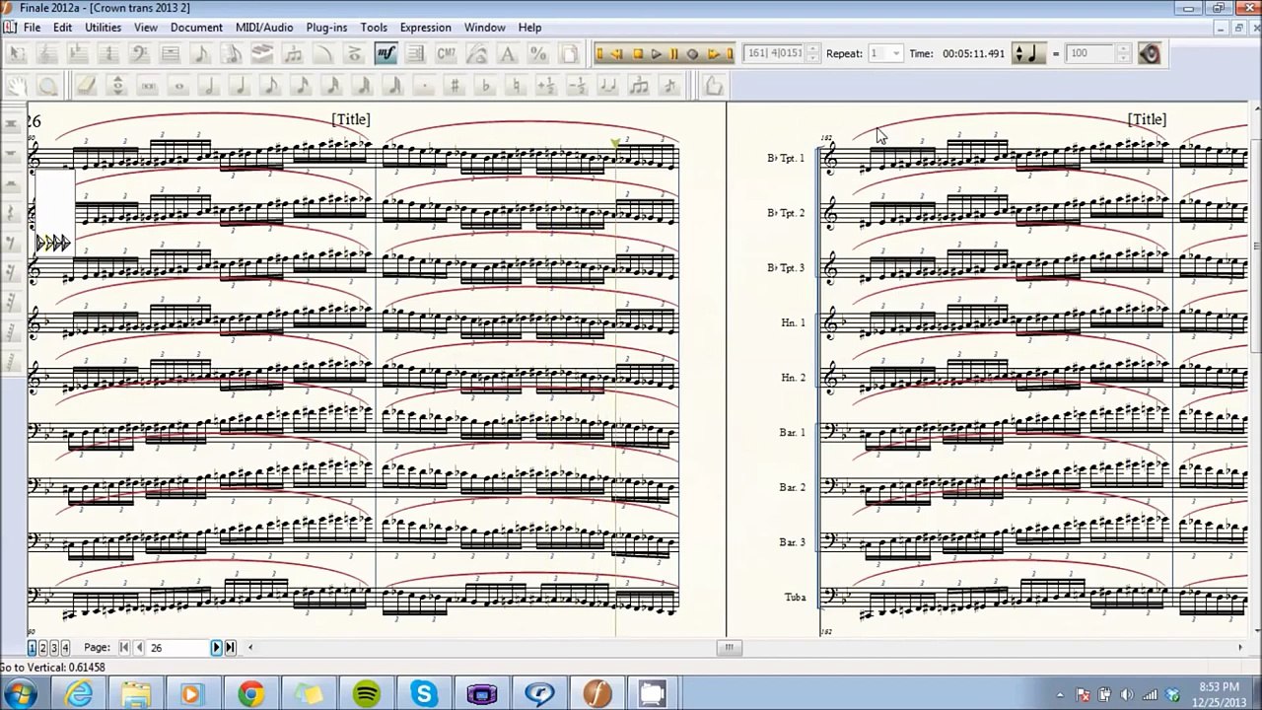
Task: Click the highlighted Expression mf tool
Action: click(386, 53)
